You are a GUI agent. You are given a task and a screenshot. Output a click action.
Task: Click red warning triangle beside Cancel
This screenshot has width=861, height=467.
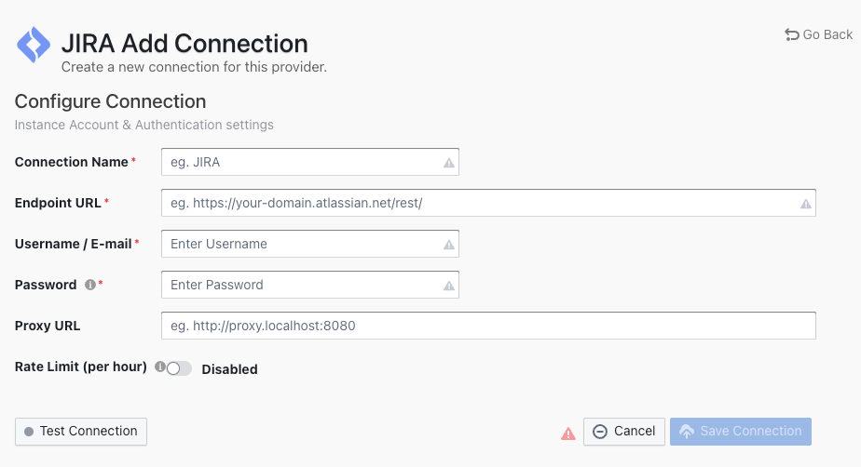pyautogui.click(x=567, y=433)
